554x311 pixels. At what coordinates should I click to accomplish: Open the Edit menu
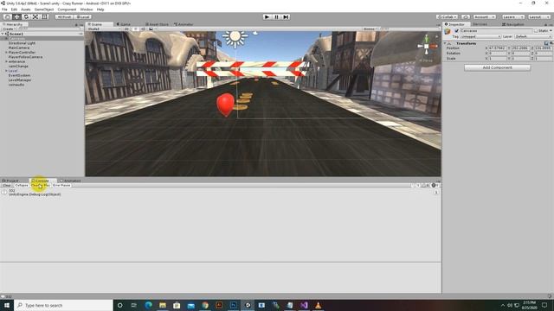[14, 10]
